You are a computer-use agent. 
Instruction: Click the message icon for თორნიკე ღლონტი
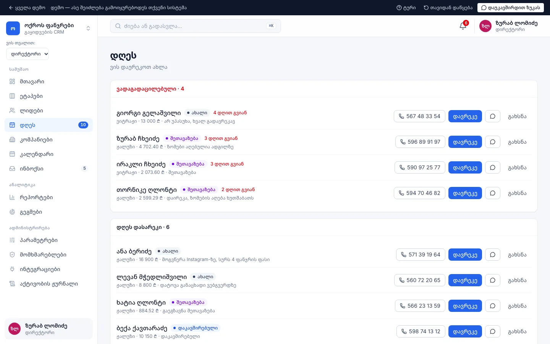pyautogui.click(x=493, y=193)
